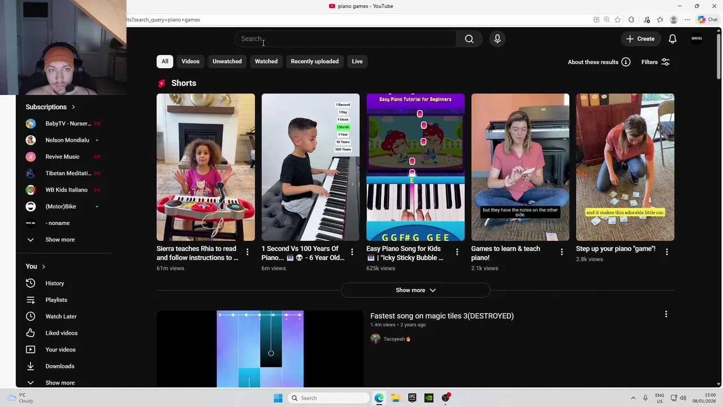Open File Explorer from taskbar
Image resolution: width=723 pixels, height=407 pixels.
[x=395, y=398]
